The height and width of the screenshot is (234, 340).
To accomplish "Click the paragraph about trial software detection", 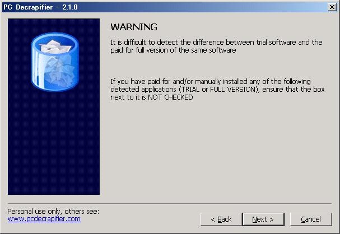I will 216,46.
